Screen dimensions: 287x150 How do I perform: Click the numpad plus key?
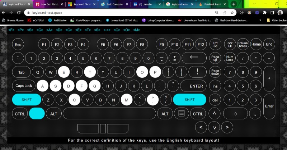click(269, 78)
